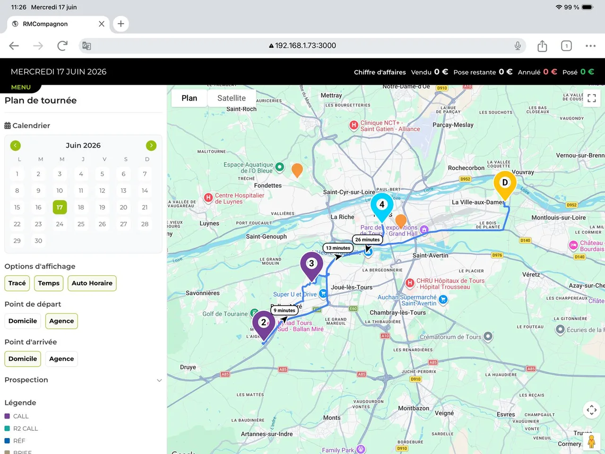Image resolution: width=605 pixels, height=454 pixels.
Task: Click the purple CALL legend swatch
Action: coord(7,416)
